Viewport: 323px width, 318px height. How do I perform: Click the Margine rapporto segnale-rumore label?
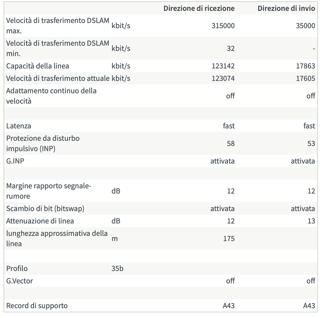(x=49, y=191)
